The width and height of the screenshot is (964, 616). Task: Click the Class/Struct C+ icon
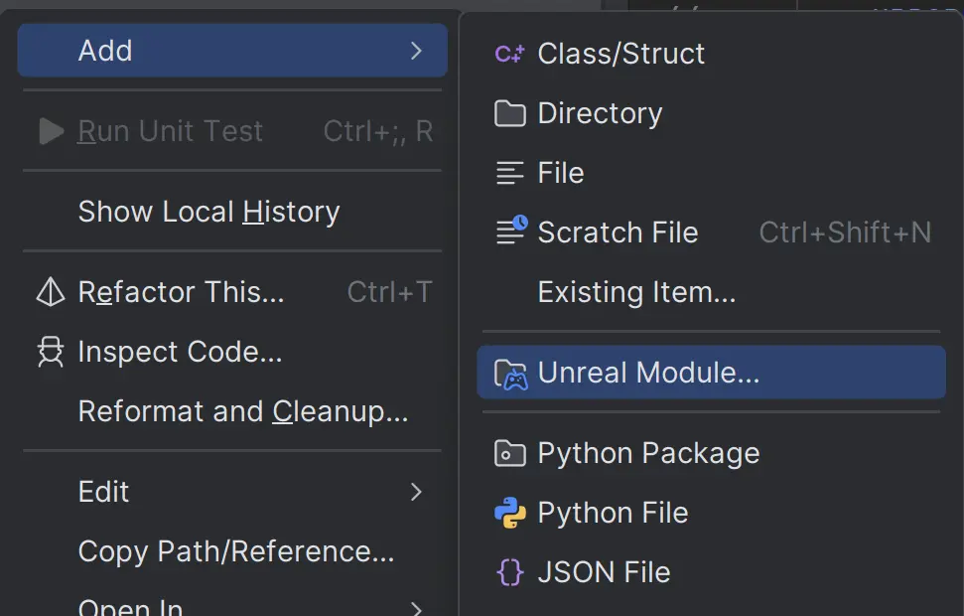[x=509, y=54]
